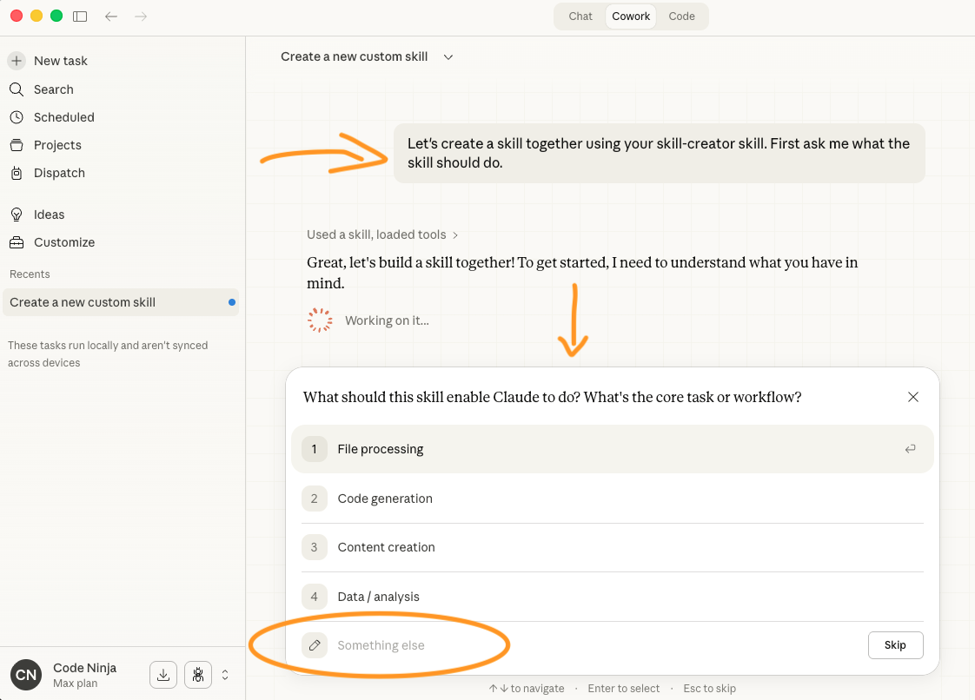This screenshot has height=700, width=975.
Task: Open Dispatch in the sidebar
Action: [x=59, y=173]
